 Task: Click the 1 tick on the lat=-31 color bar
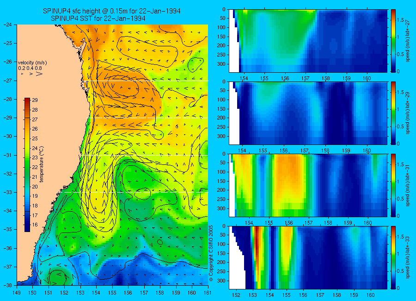click(x=398, y=182)
